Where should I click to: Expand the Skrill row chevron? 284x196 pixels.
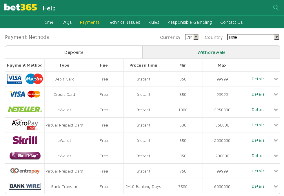click(276, 140)
